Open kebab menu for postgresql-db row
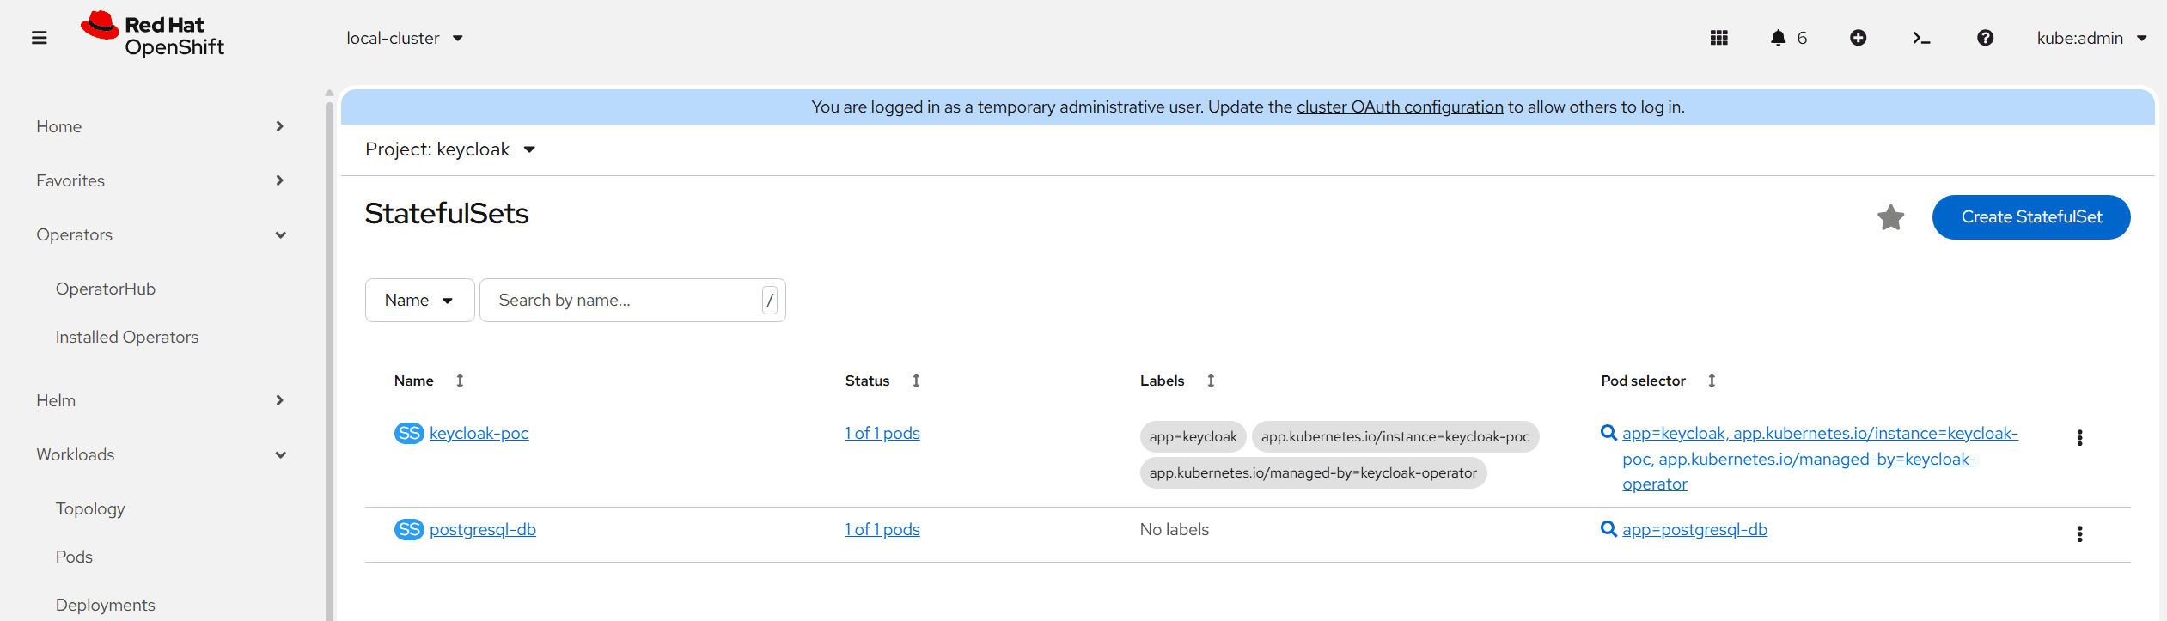 coord(2079,534)
